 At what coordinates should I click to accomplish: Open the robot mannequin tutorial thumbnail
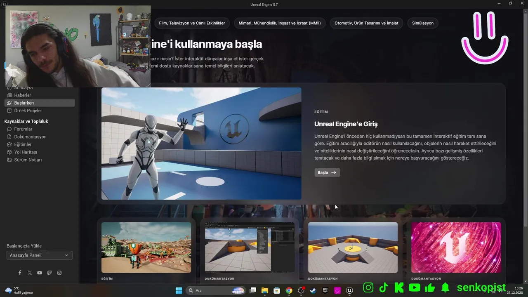click(x=201, y=144)
